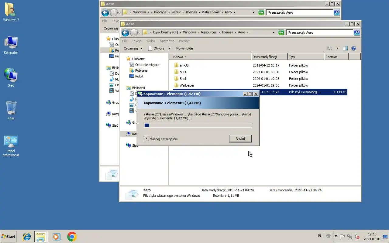This screenshot has width=389, height=243.
Task: Open the Windows 7 desktop folder icon
Action: (x=11, y=12)
